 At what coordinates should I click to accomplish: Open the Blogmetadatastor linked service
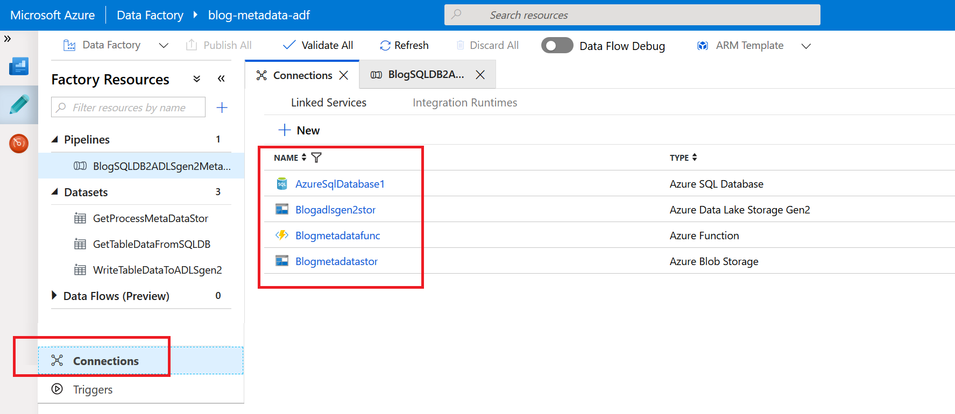(x=336, y=261)
